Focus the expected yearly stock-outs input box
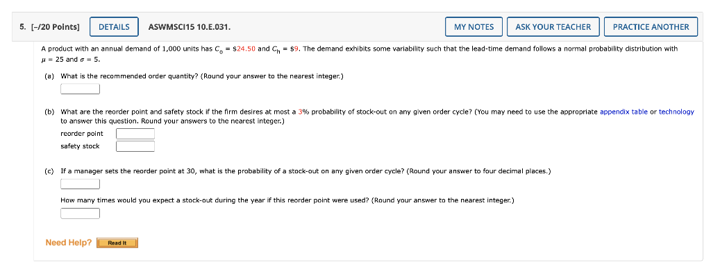This screenshot has width=711, height=280. [80, 213]
